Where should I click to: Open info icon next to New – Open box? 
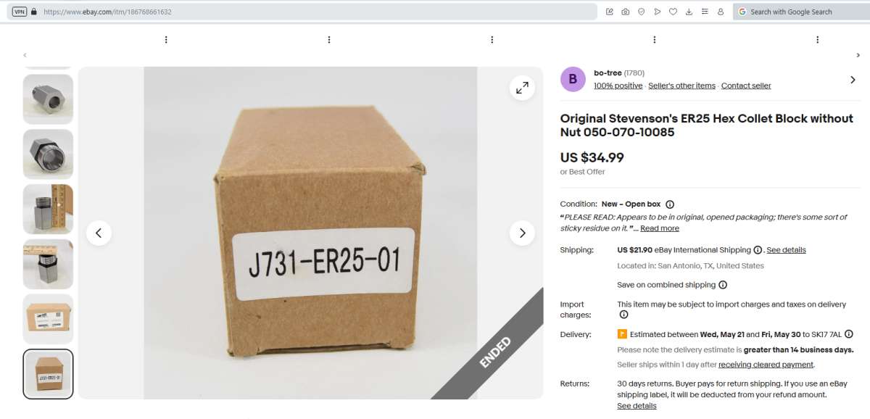click(x=670, y=204)
